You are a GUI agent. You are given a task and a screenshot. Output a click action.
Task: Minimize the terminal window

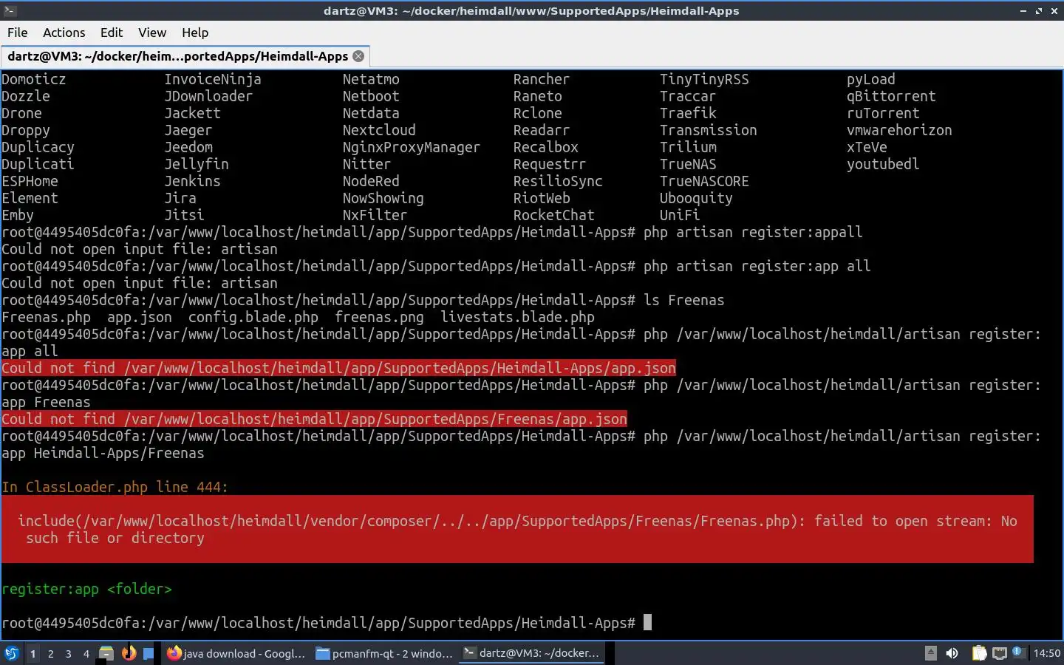coord(1023,10)
